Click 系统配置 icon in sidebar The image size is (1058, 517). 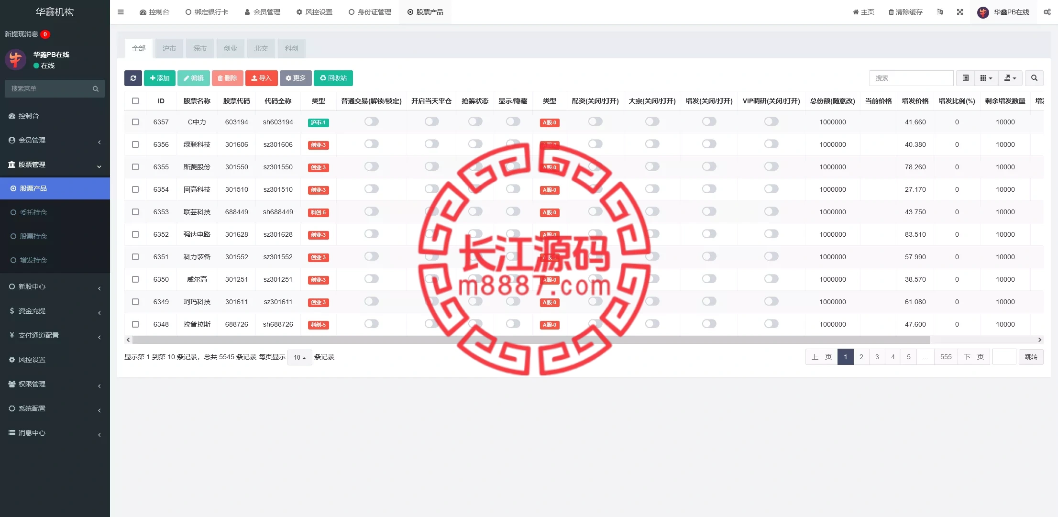pyautogui.click(x=12, y=408)
